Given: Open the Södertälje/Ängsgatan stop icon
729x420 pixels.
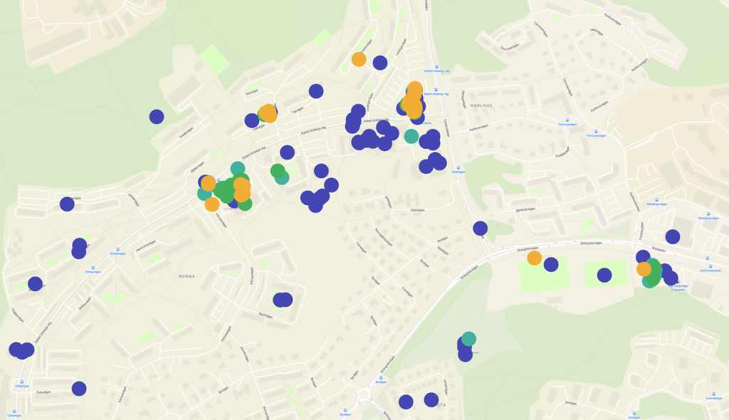Looking at the screenshot, I should pyautogui.click(x=678, y=283).
